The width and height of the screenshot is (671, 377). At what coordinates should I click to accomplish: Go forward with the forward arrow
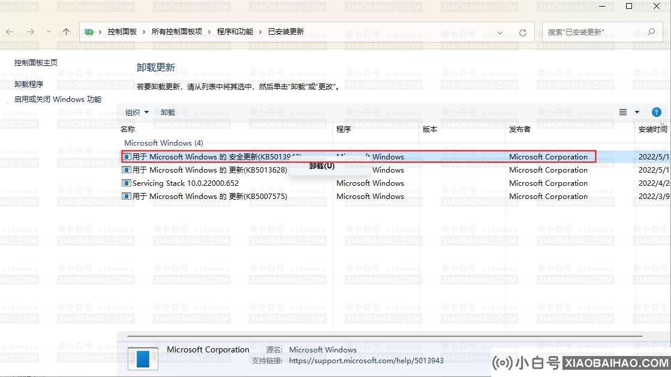31,32
